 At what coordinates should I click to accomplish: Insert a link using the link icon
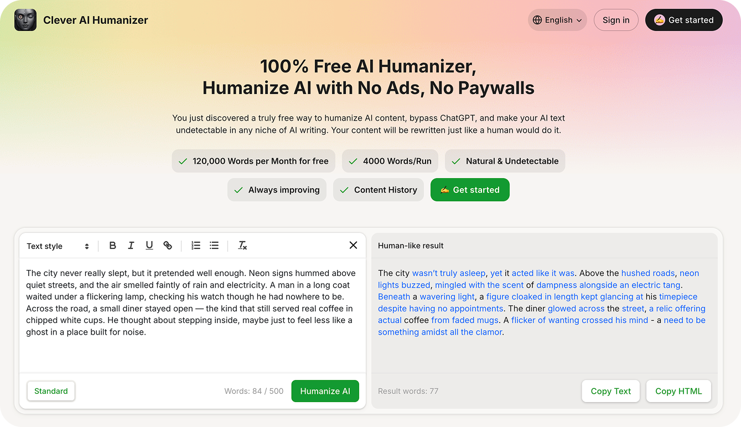click(168, 246)
